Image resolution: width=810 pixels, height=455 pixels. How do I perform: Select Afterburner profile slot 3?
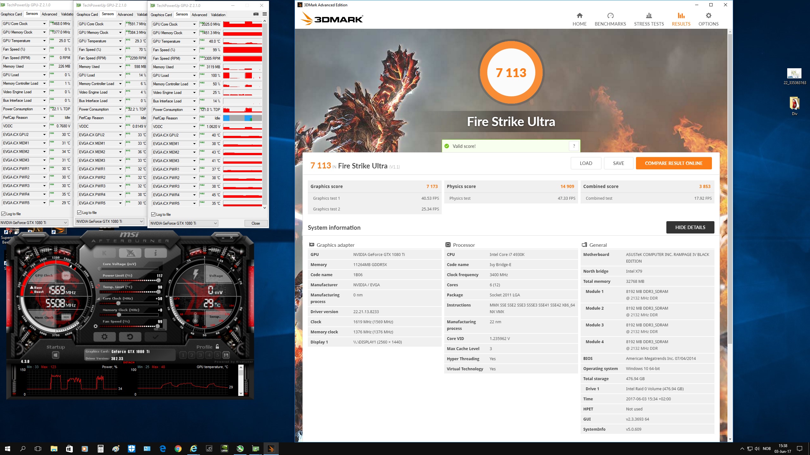[200, 355]
